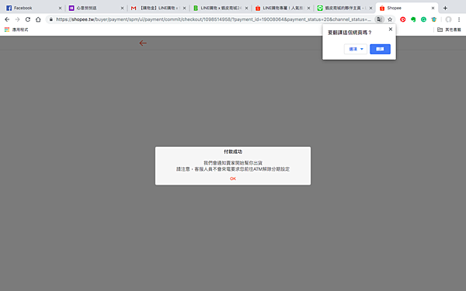The image size is (466, 291).
Task: Go to the browser home page
Action: pos(38,19)
